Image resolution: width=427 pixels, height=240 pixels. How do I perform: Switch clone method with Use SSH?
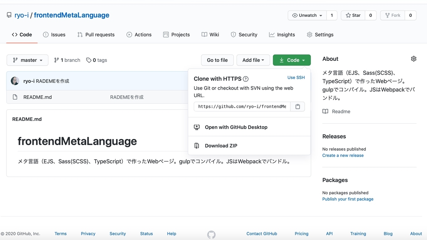296,78
